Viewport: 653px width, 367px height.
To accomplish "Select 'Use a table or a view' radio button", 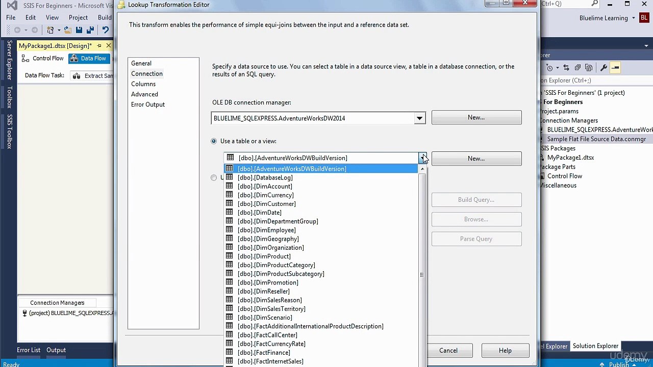I will 214,141.
